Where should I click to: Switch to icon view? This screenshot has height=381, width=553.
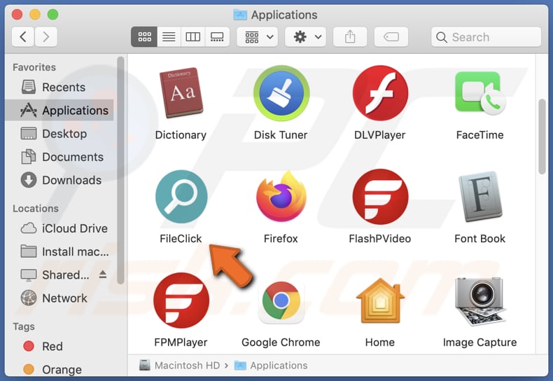pos(144,36)
